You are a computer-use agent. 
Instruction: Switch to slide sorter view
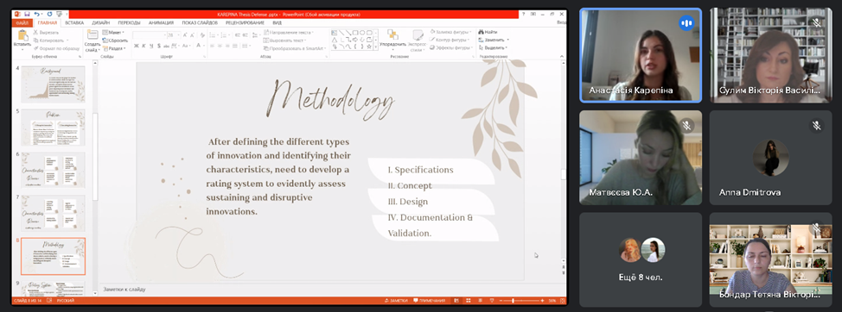469,301
